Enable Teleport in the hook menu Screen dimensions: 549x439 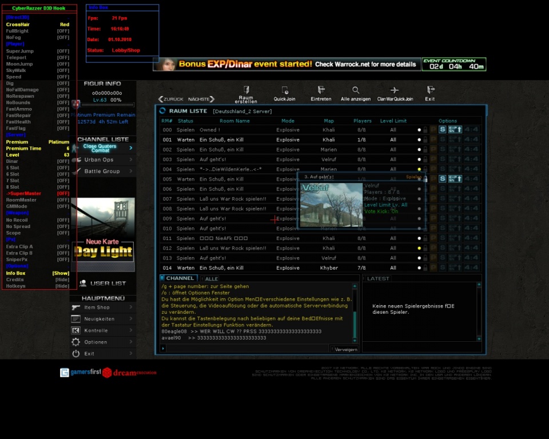[38, 57]
